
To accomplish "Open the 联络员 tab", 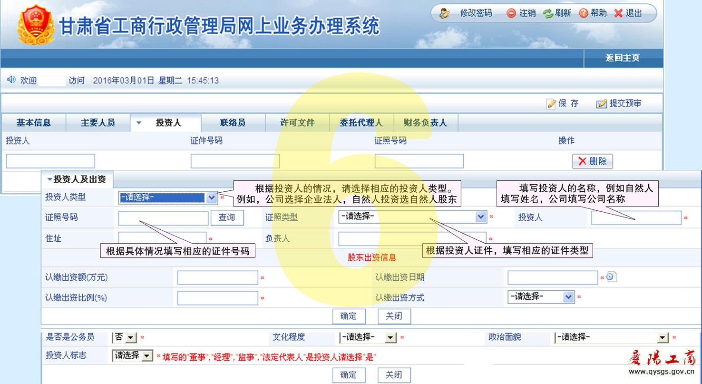I will coord(233,123).
